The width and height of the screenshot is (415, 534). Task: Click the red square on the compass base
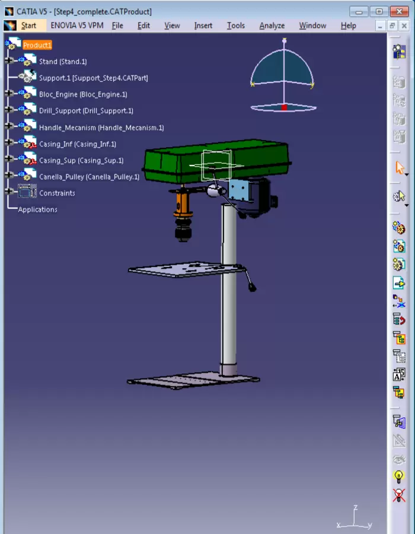284,107
